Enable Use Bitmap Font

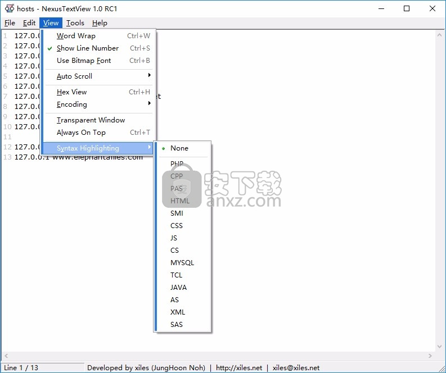[98, 61]
